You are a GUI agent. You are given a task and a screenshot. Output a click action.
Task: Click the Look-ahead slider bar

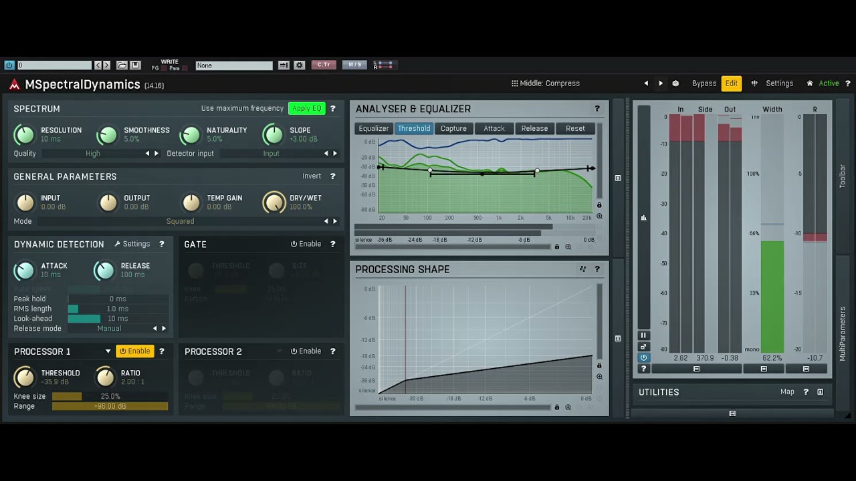pyautogui.click(x=118, y=319)
